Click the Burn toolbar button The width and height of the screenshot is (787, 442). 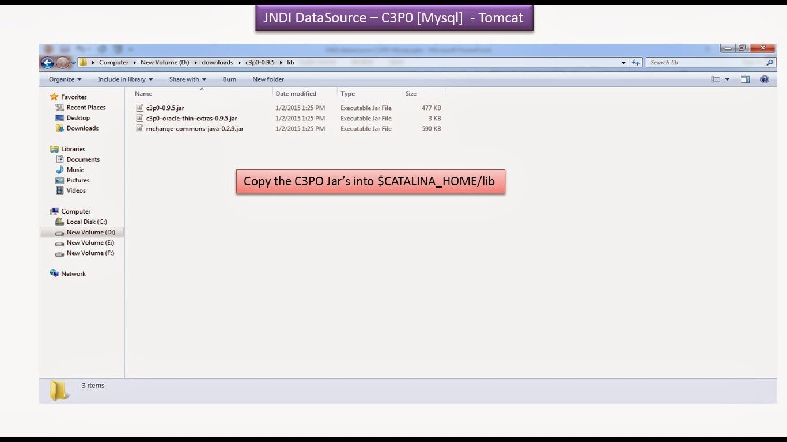pos(229,79)
